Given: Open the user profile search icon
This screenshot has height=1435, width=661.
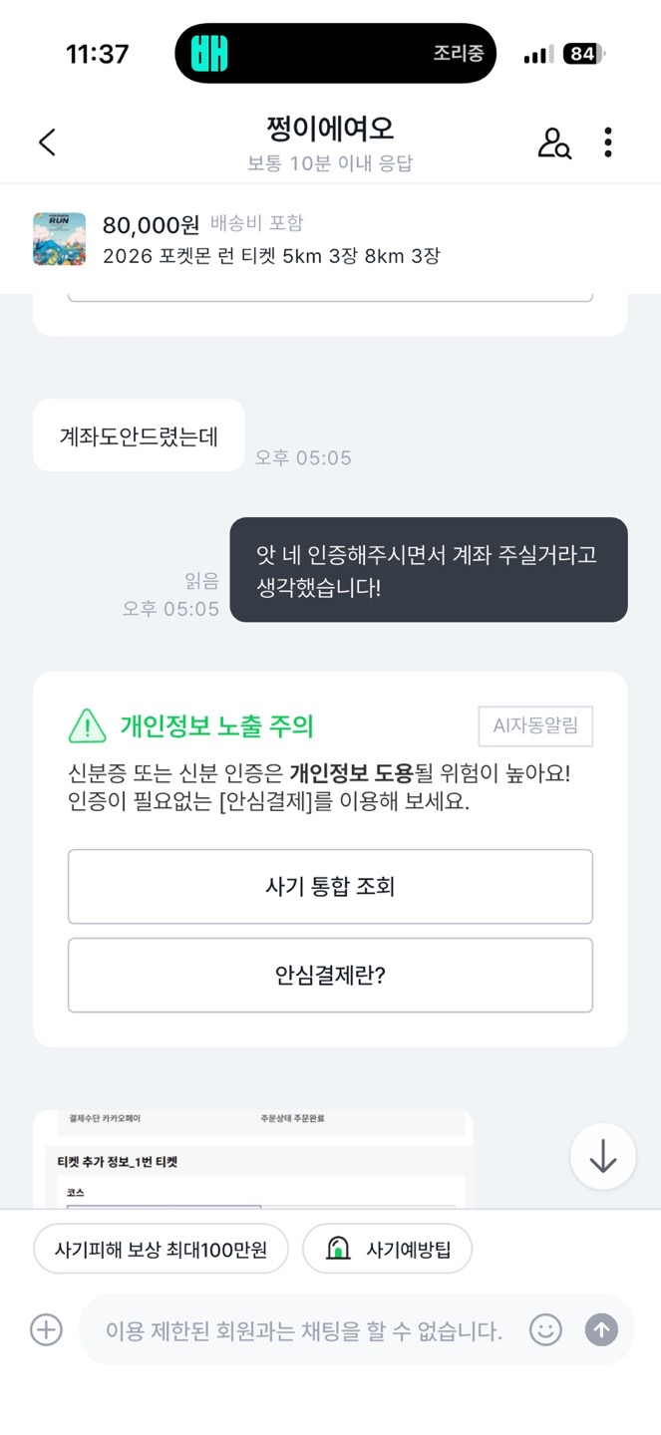Looking at the screenshot, I should click(x=554, y=143).
